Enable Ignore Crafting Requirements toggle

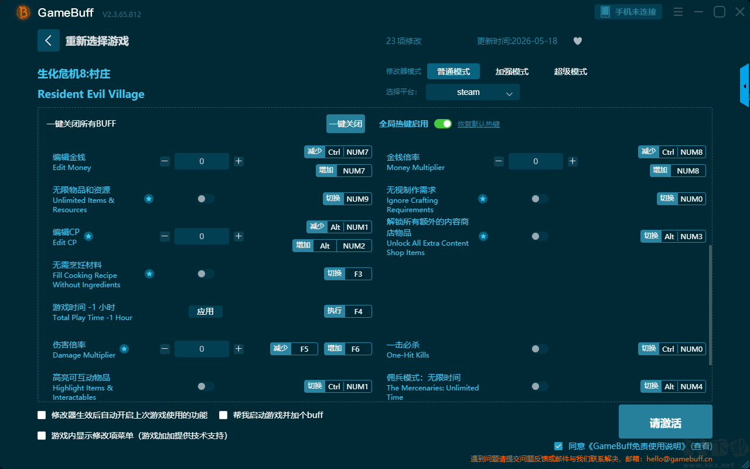(x=540, y=199)
